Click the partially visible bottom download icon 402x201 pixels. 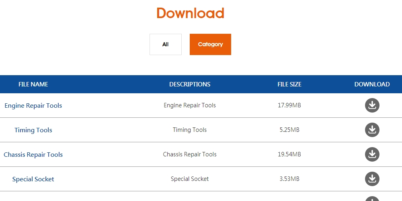coord(372,199)
